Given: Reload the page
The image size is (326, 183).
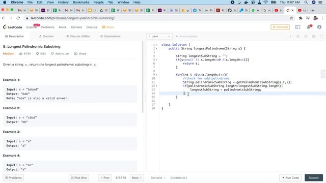Looking at the screenshot, I should coord(18,18).
